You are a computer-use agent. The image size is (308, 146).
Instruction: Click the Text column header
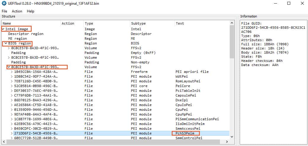pyautogui.click(x=180, y=23)
